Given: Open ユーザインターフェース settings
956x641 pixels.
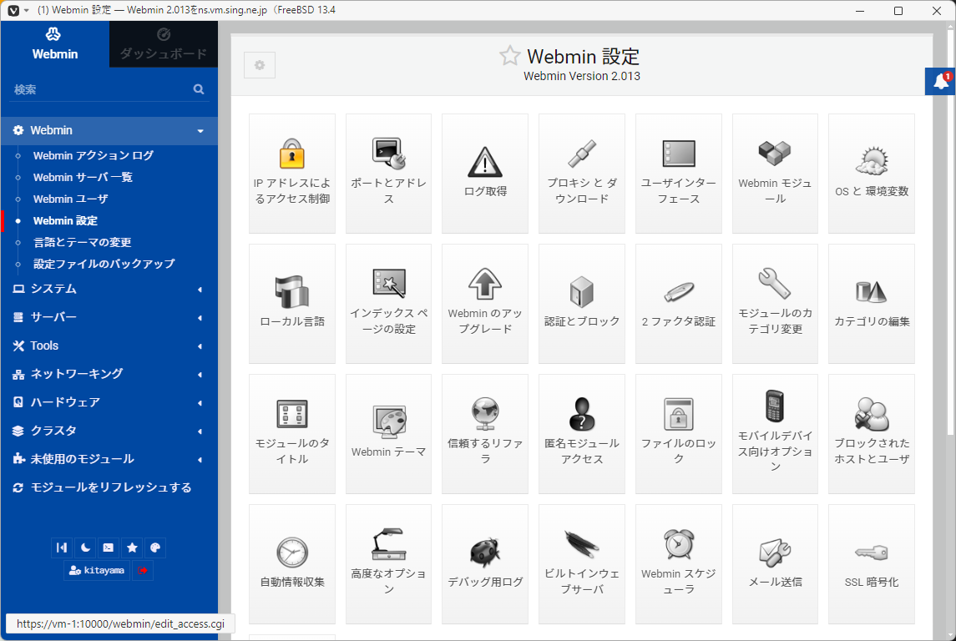Looking at the screenshot, I should [679, 173].
